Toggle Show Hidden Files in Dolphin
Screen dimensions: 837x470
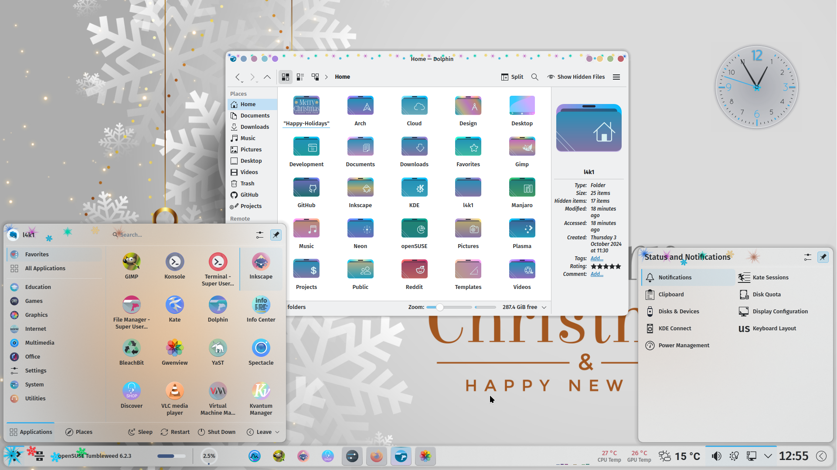tap(576, 77)
